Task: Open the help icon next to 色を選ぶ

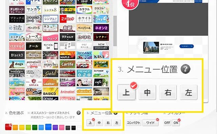Action: 79,113
